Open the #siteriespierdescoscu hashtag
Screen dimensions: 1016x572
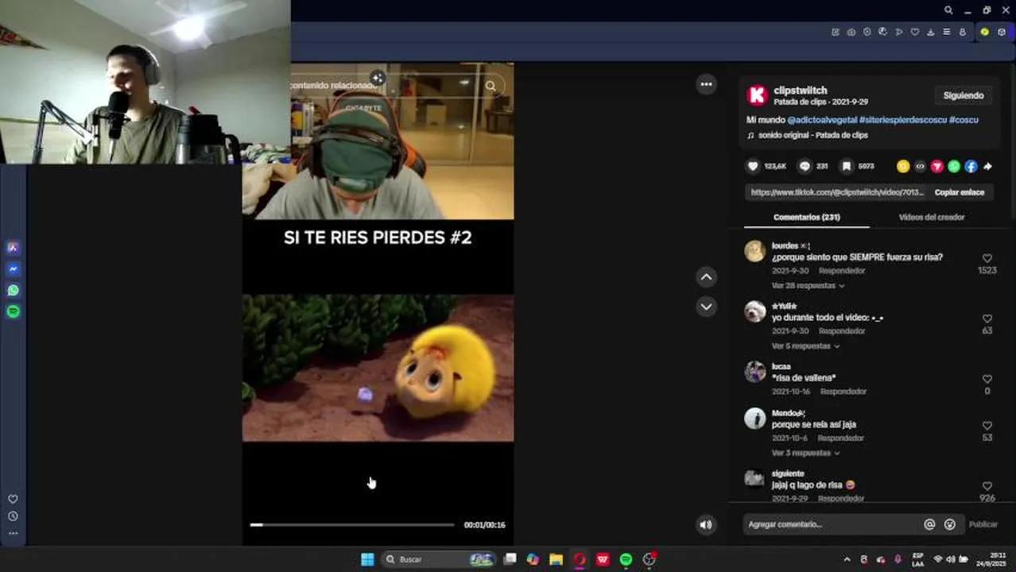[x=902, y=120]
